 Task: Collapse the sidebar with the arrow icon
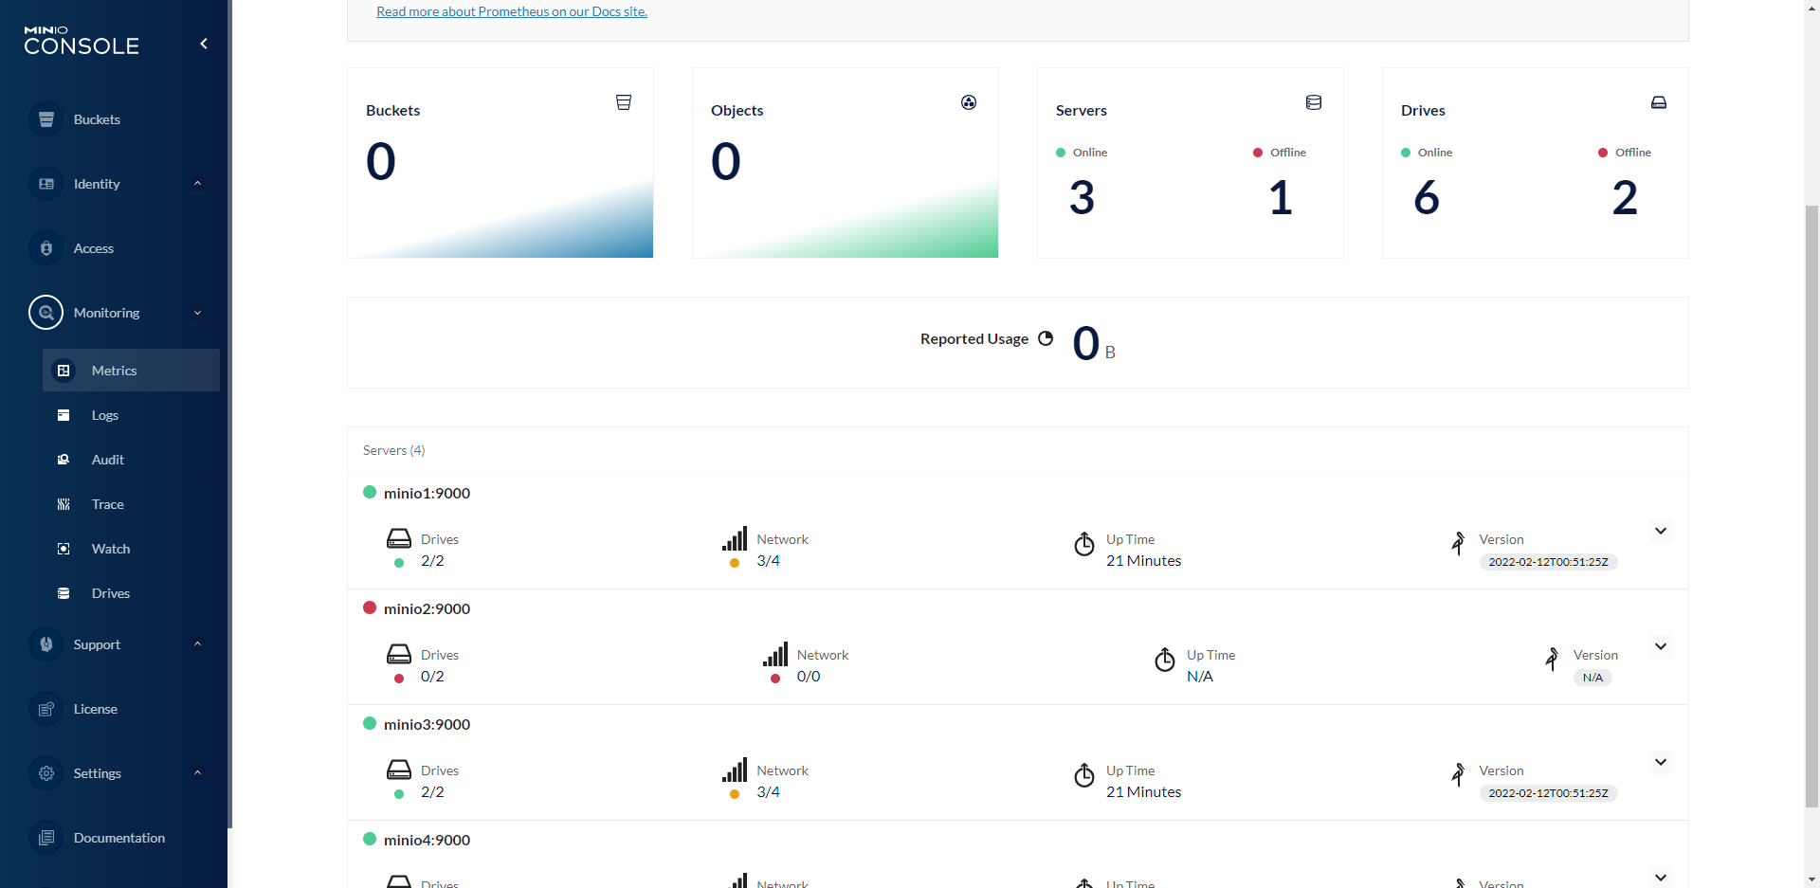(x=204, y=44)
